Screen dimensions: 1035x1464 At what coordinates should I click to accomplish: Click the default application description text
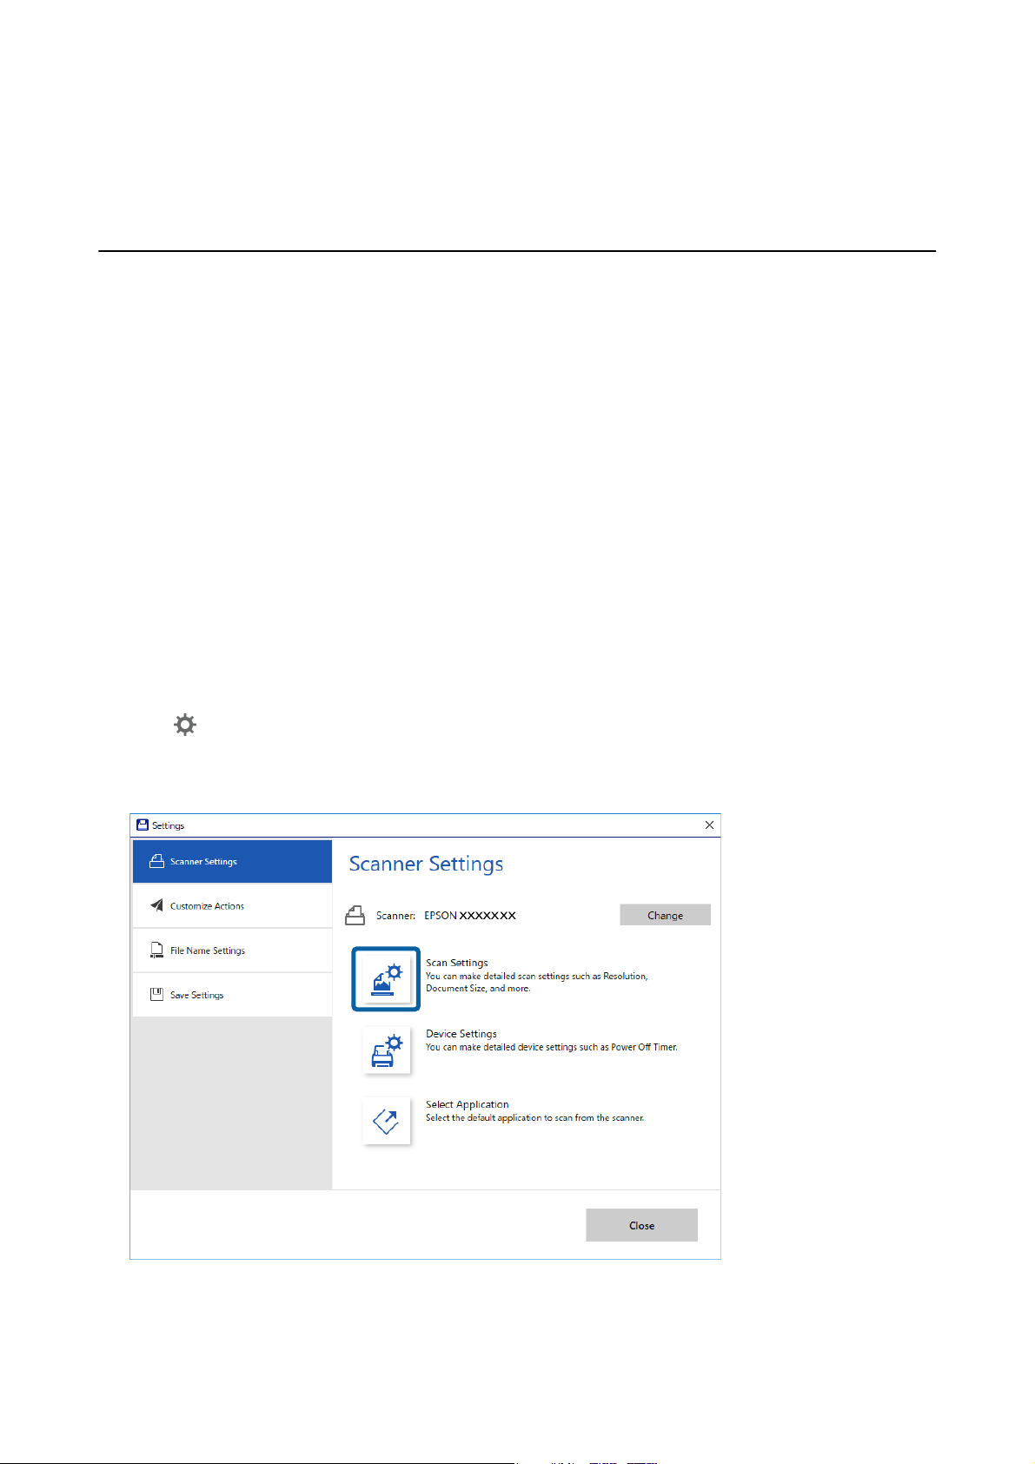pyautogui.click(x=535, y=1118)
